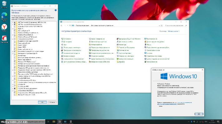
Task: Toggle the Hyper-V checkbox
Action: click(15, 29)
